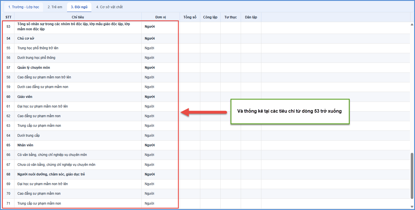Select row 54 'Chủ cơ sở'
The image size is (415, 210).
[x=206, y=38]
